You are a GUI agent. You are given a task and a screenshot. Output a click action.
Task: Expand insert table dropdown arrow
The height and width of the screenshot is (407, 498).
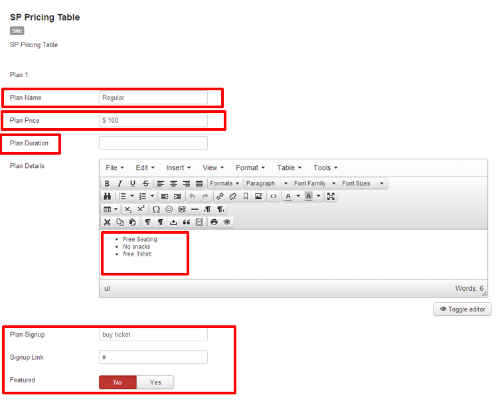click(x=116, y=210)
